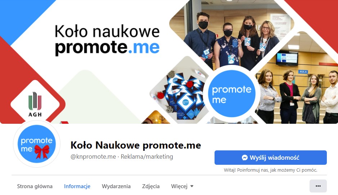Click the AGH university logo on cover

(35, 104)
